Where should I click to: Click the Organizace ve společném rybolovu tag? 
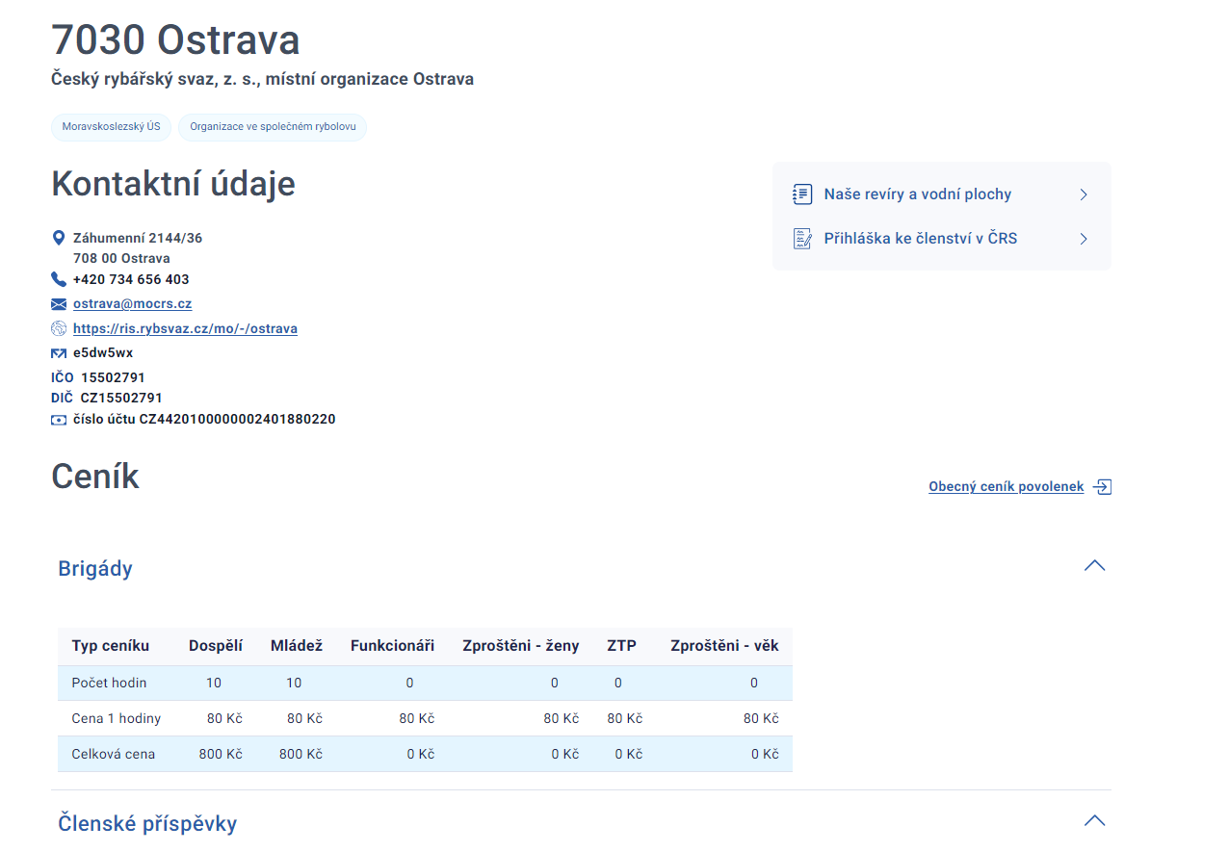pos(273,127)
